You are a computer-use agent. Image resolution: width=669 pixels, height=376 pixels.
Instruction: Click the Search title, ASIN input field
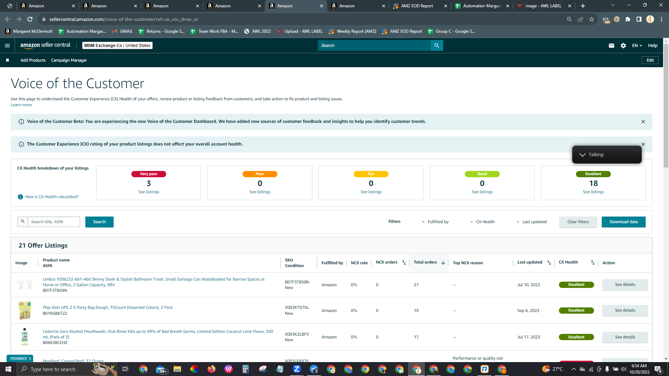point(54,222)
